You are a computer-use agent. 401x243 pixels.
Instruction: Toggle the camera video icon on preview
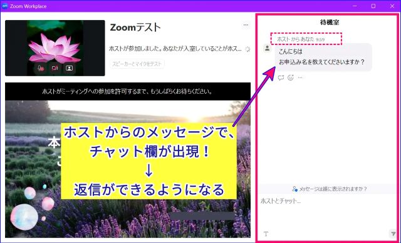point(55,68)
